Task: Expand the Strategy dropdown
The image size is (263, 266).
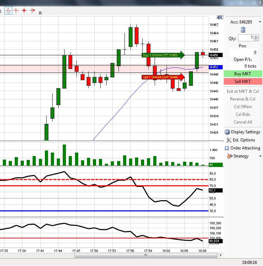Action: click(x=260, y=156)
